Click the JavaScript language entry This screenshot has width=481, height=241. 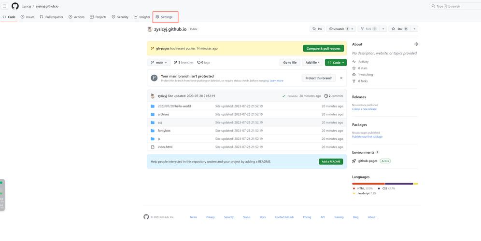point(365,194)
